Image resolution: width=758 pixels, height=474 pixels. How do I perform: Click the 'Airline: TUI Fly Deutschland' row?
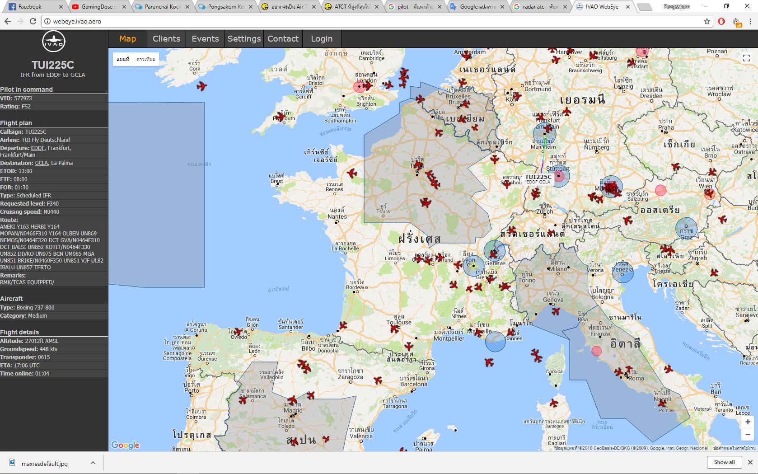pos(54,140)
